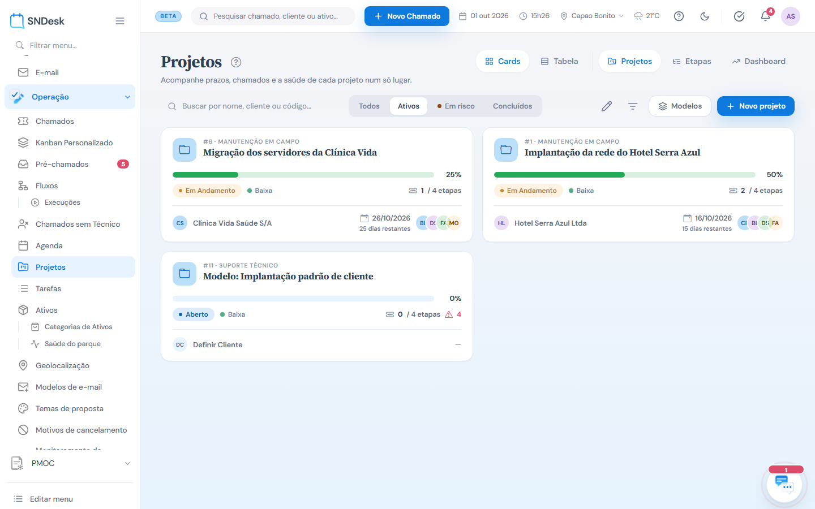Open calendar date 01 out 2026
Image resolution: width=815 pixels, height=509 pixels.
[483, 16]
